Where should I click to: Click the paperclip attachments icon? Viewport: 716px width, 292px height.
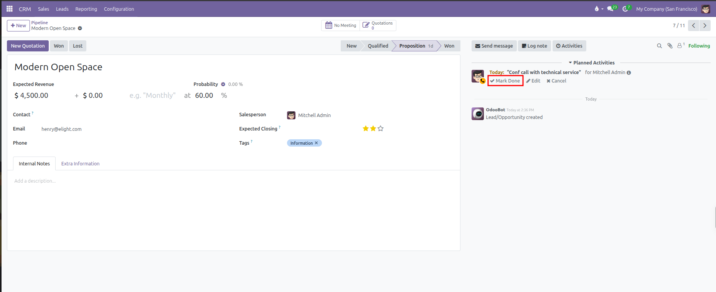[670, 46]
